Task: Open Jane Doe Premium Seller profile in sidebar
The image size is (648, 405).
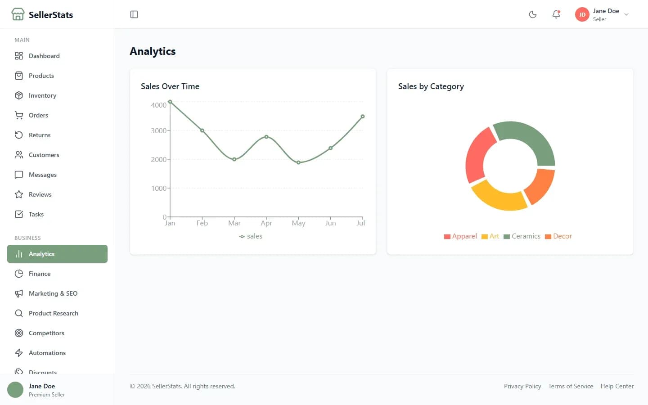Action: point(57,390)
